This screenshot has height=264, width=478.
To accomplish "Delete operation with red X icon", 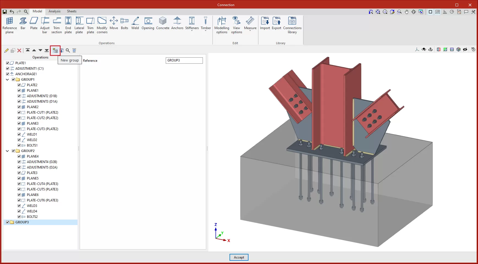I will [x=19, y=50].
